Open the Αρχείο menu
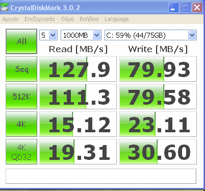This screenshot has width=205, height=191. pos(11,19)
